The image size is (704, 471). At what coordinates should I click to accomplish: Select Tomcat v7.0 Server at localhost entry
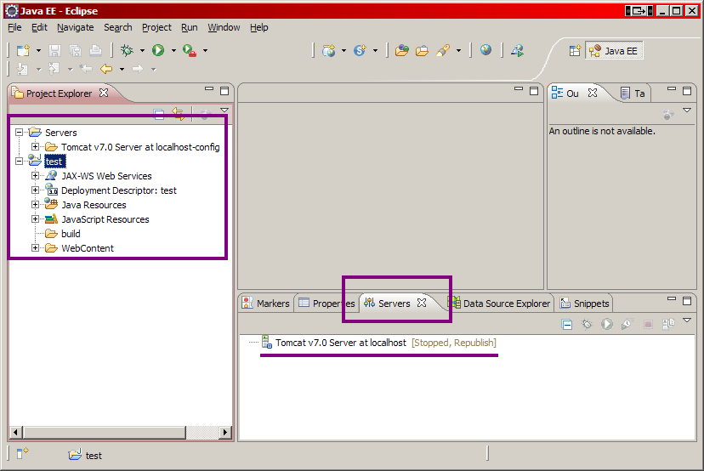coord(340,343)
